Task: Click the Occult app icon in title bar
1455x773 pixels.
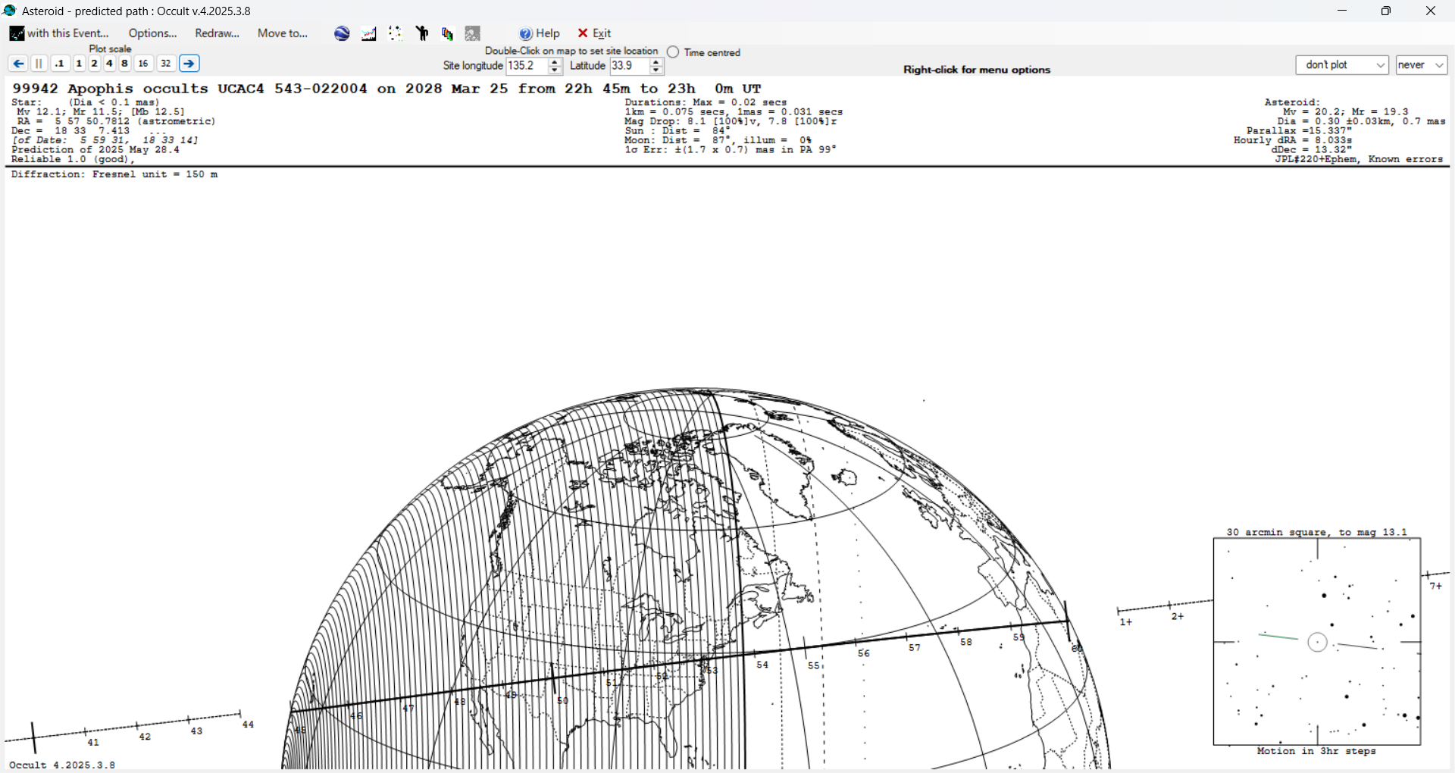Action: (x=10, y=11)
